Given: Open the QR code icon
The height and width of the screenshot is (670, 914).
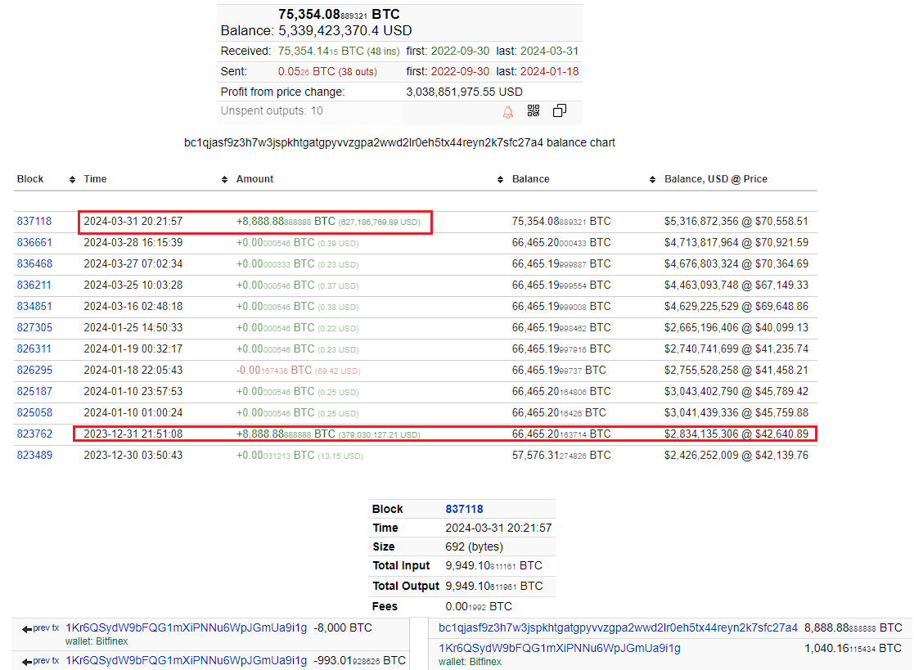Looking at the screenshot, I should click(534, 111).
